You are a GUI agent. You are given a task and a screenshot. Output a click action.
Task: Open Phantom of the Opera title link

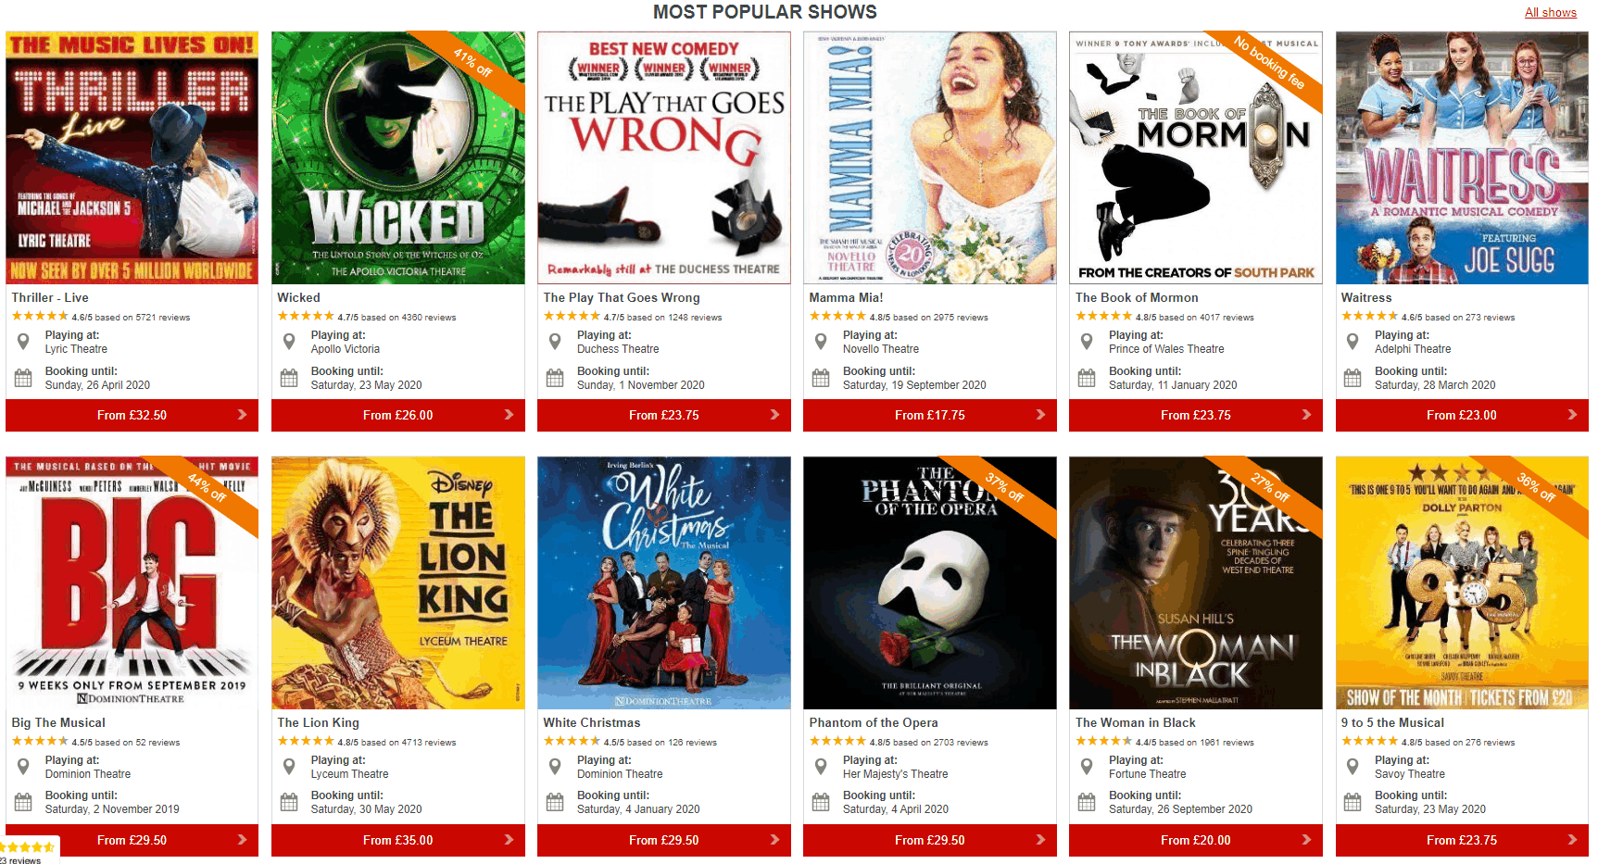click(874, 722)
